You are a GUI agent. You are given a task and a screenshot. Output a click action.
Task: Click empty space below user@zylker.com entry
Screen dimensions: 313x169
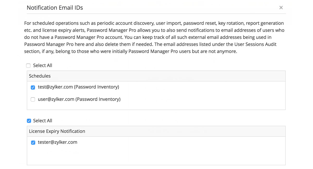point(156,106)
